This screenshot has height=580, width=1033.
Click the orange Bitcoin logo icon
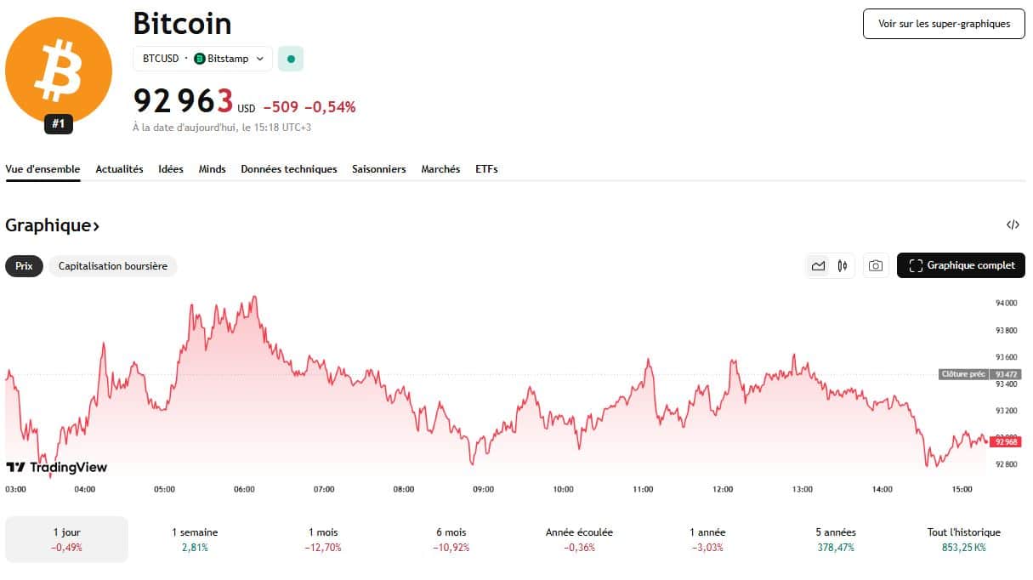58,70
